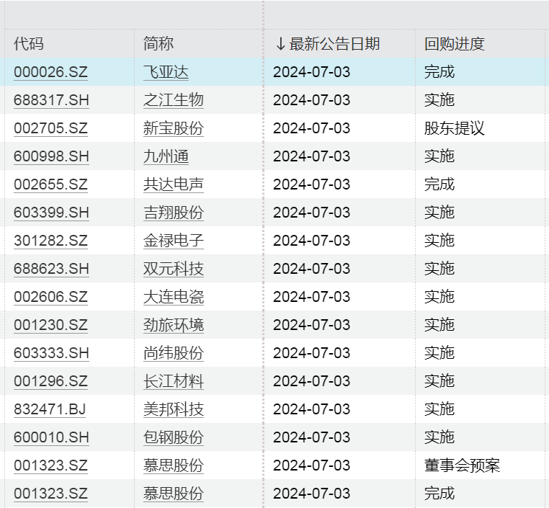
Task: Click the sort arrow beside 最新公告日期
Action: [280, 44]
